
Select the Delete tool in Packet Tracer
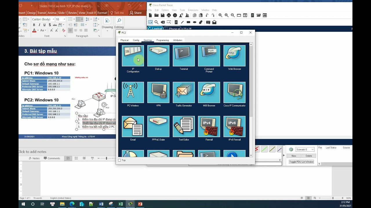tap(163, 22)
